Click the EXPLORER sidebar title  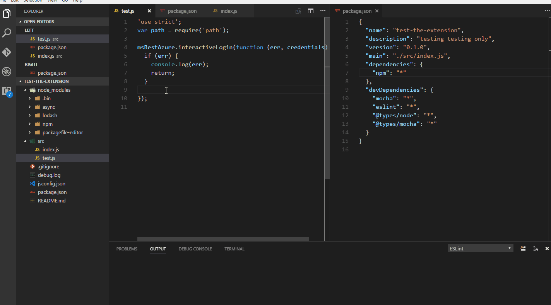click(x=34, y=11)
